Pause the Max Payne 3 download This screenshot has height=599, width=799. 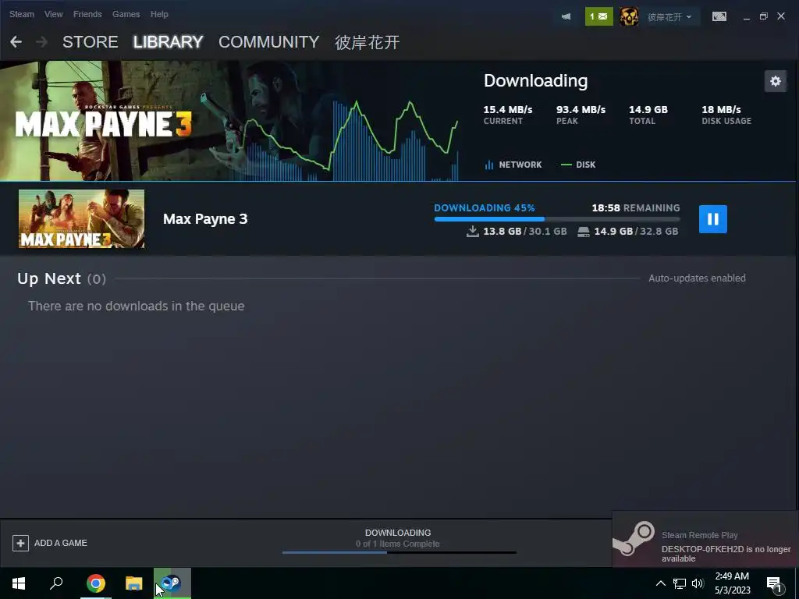(x=712, y=219)
